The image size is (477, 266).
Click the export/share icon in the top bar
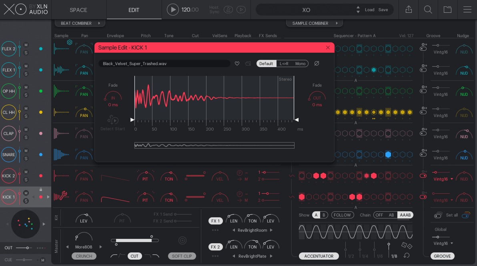tap(409, 10)
